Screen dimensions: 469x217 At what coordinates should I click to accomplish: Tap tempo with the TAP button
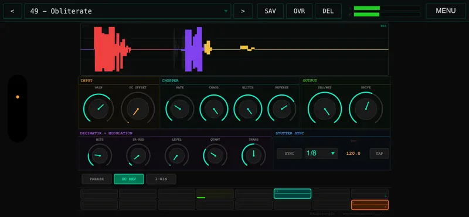click(x=379, y=154)
